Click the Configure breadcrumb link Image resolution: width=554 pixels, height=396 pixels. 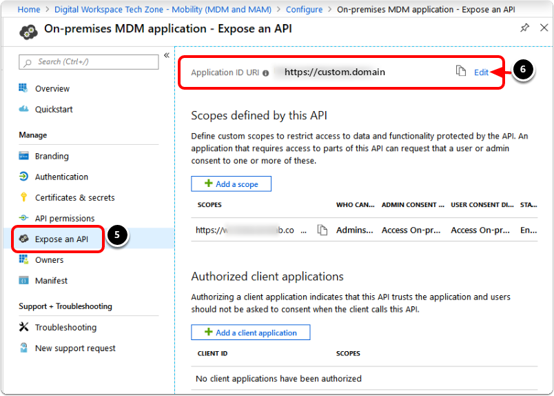click(304, 10)
